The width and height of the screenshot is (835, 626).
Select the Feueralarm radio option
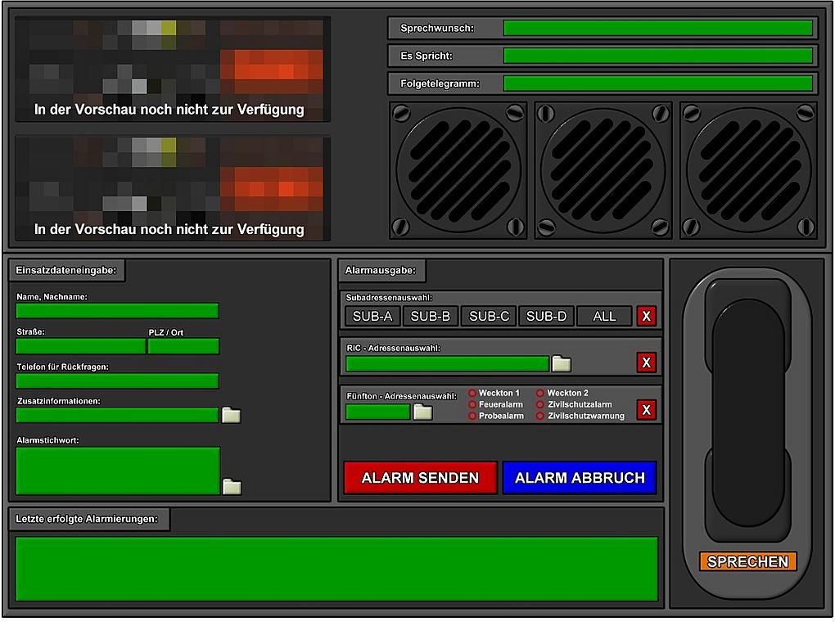[472, 404]
